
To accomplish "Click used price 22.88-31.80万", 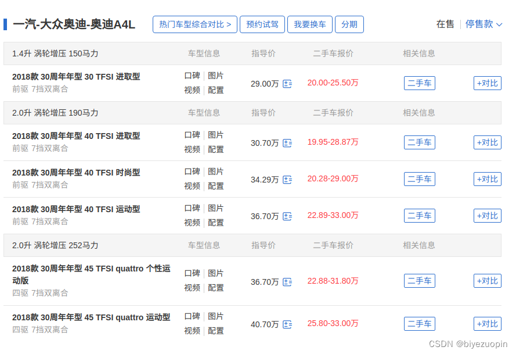I will pos(333,281).
